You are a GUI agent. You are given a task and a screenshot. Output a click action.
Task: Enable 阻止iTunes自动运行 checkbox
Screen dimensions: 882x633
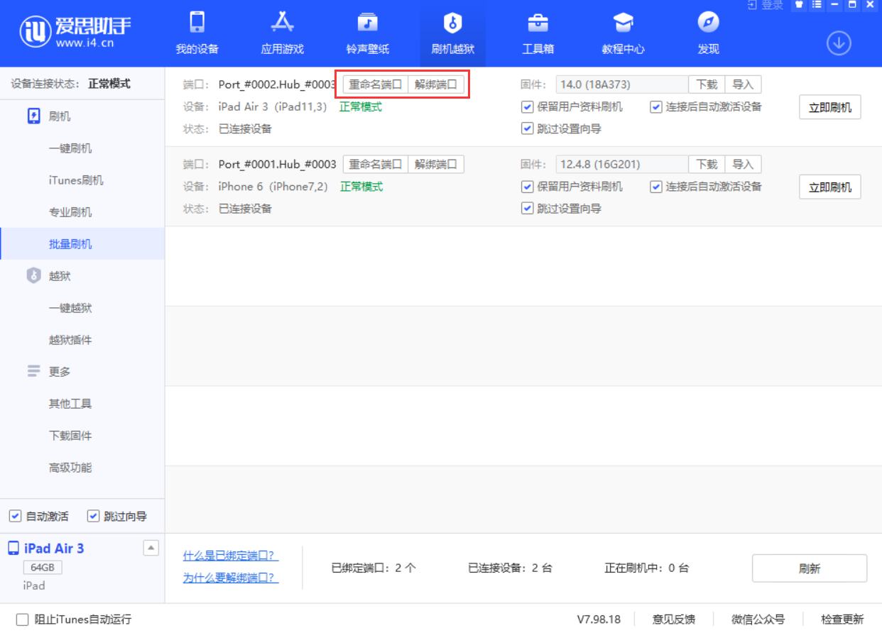click(x=23, y=620)
